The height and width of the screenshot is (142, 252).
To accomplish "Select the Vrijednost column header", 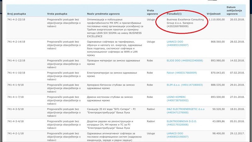I will click(x=214, y=14).
